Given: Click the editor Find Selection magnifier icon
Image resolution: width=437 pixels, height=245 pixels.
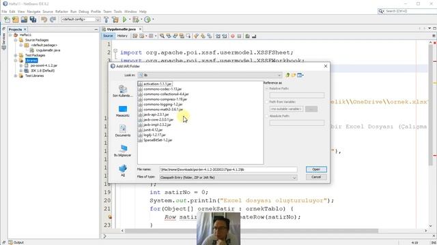Looking at the screenshot, I should pyautogui.click(x=162, y=36).
